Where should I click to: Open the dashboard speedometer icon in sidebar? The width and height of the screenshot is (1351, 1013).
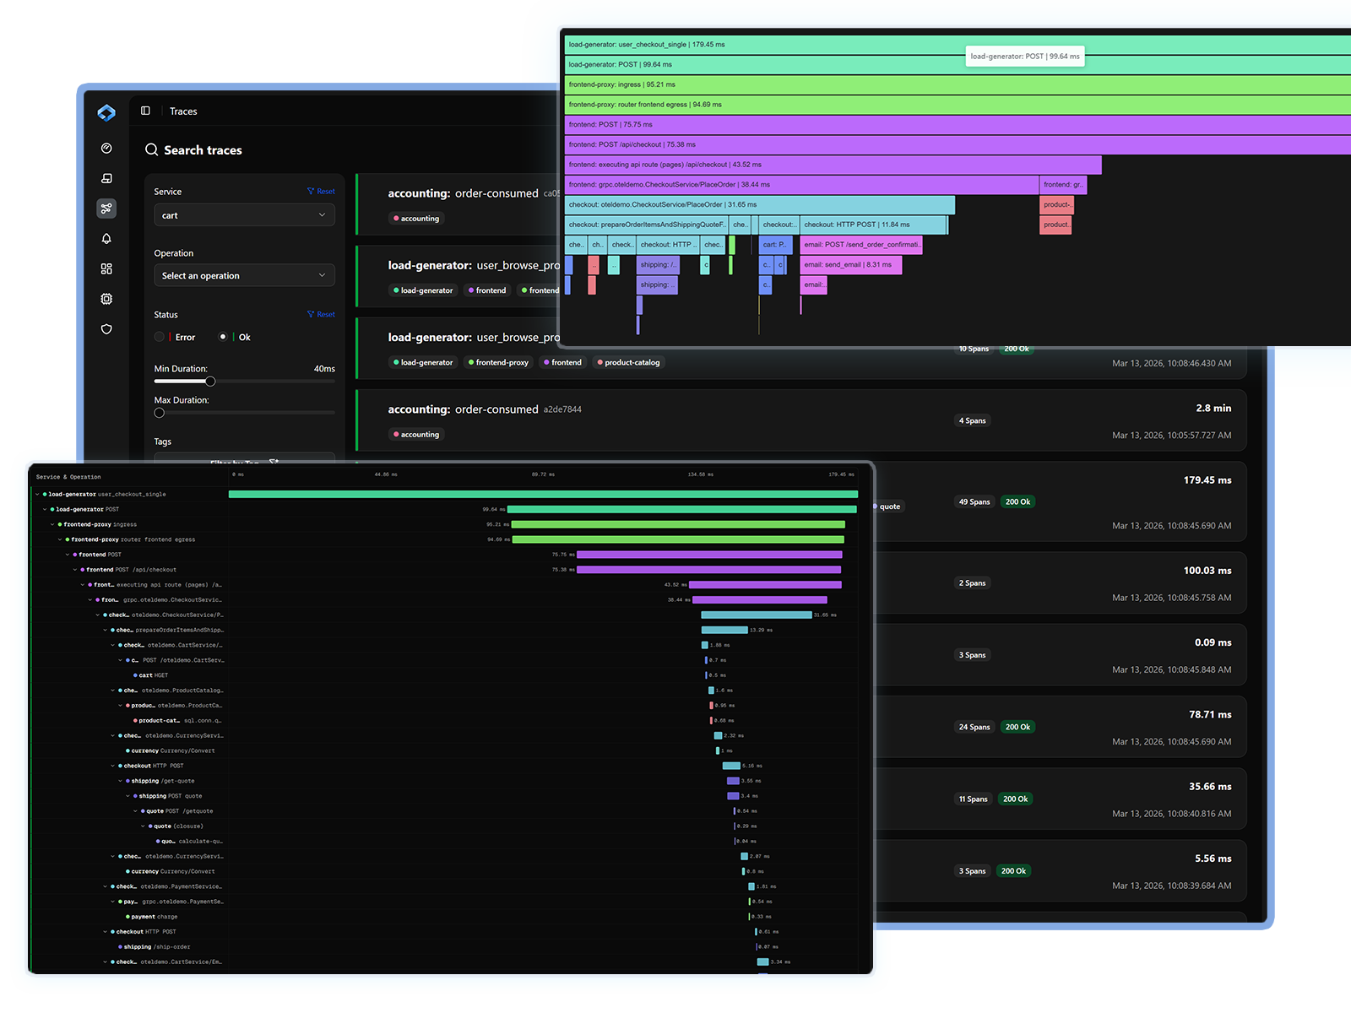[106, 148]
